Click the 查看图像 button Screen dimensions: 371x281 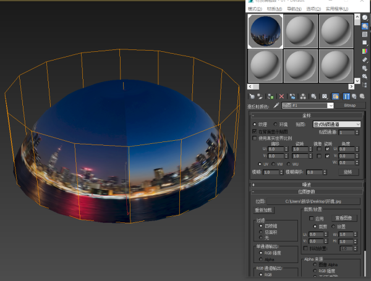pyautogui.click(x=344, y=218)
